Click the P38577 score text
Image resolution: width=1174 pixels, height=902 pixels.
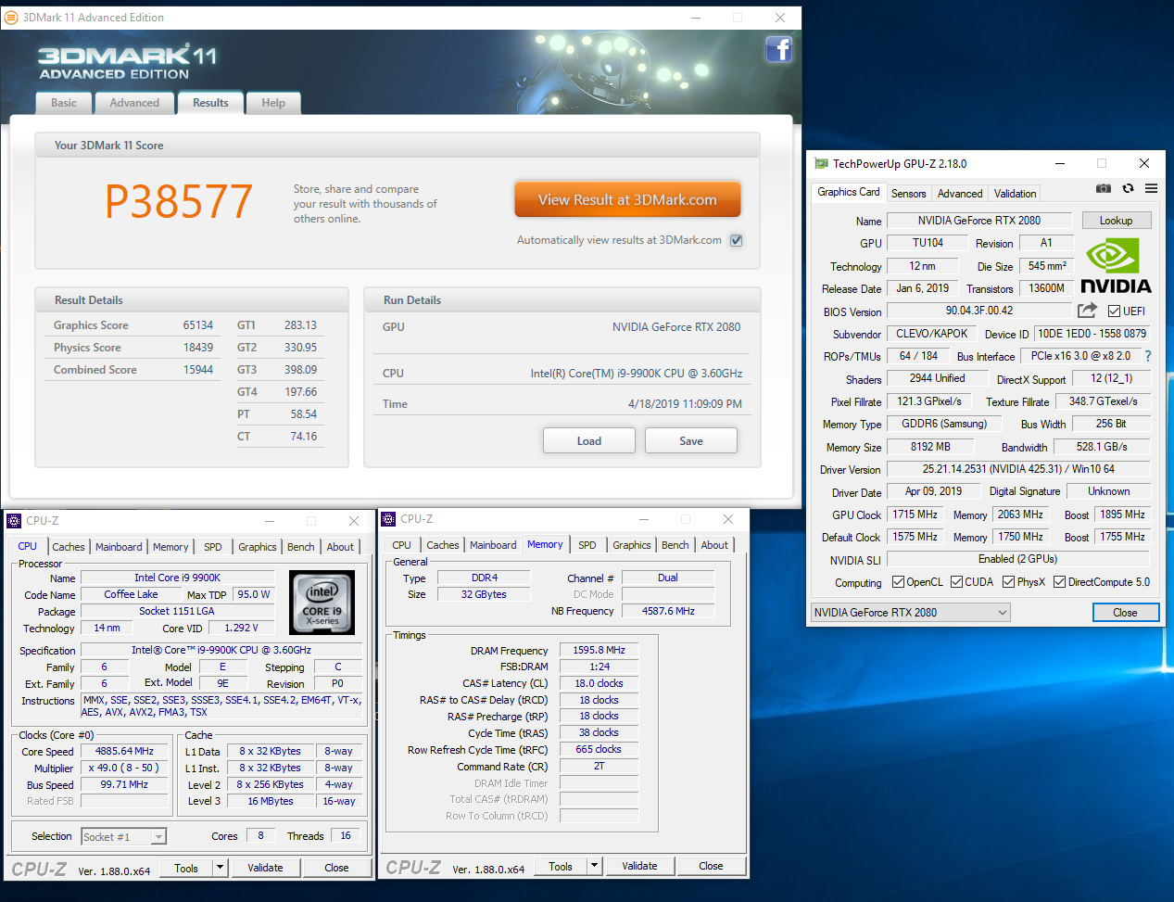(x=179, y=201)
